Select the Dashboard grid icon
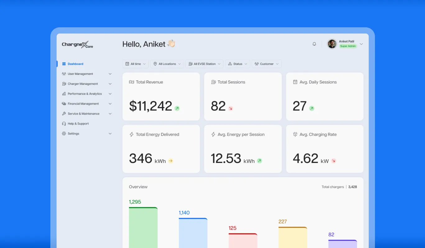This screenshot has width=425, height=248. coord(64,64)
